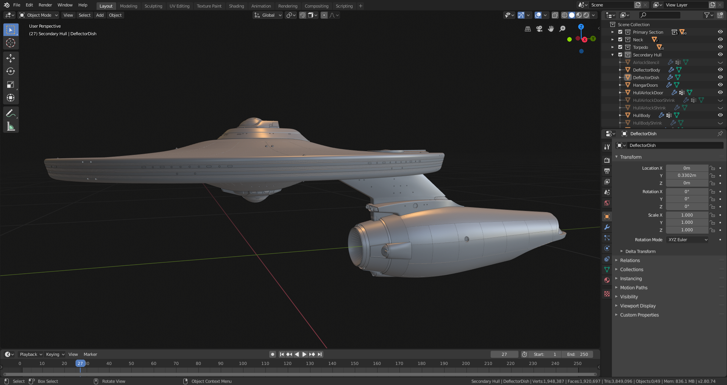Hide HullBody using the eye icon

click(x=720, y=115)
